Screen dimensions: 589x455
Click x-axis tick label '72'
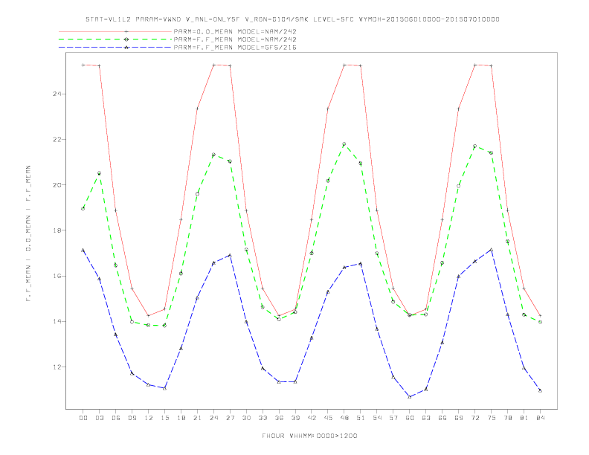pos(474,418)
